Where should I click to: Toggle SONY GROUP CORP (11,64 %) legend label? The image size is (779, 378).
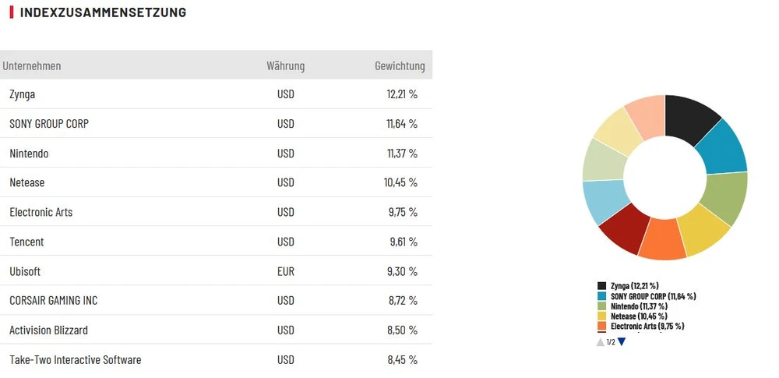pyautogui.click(x=653, y=296)
